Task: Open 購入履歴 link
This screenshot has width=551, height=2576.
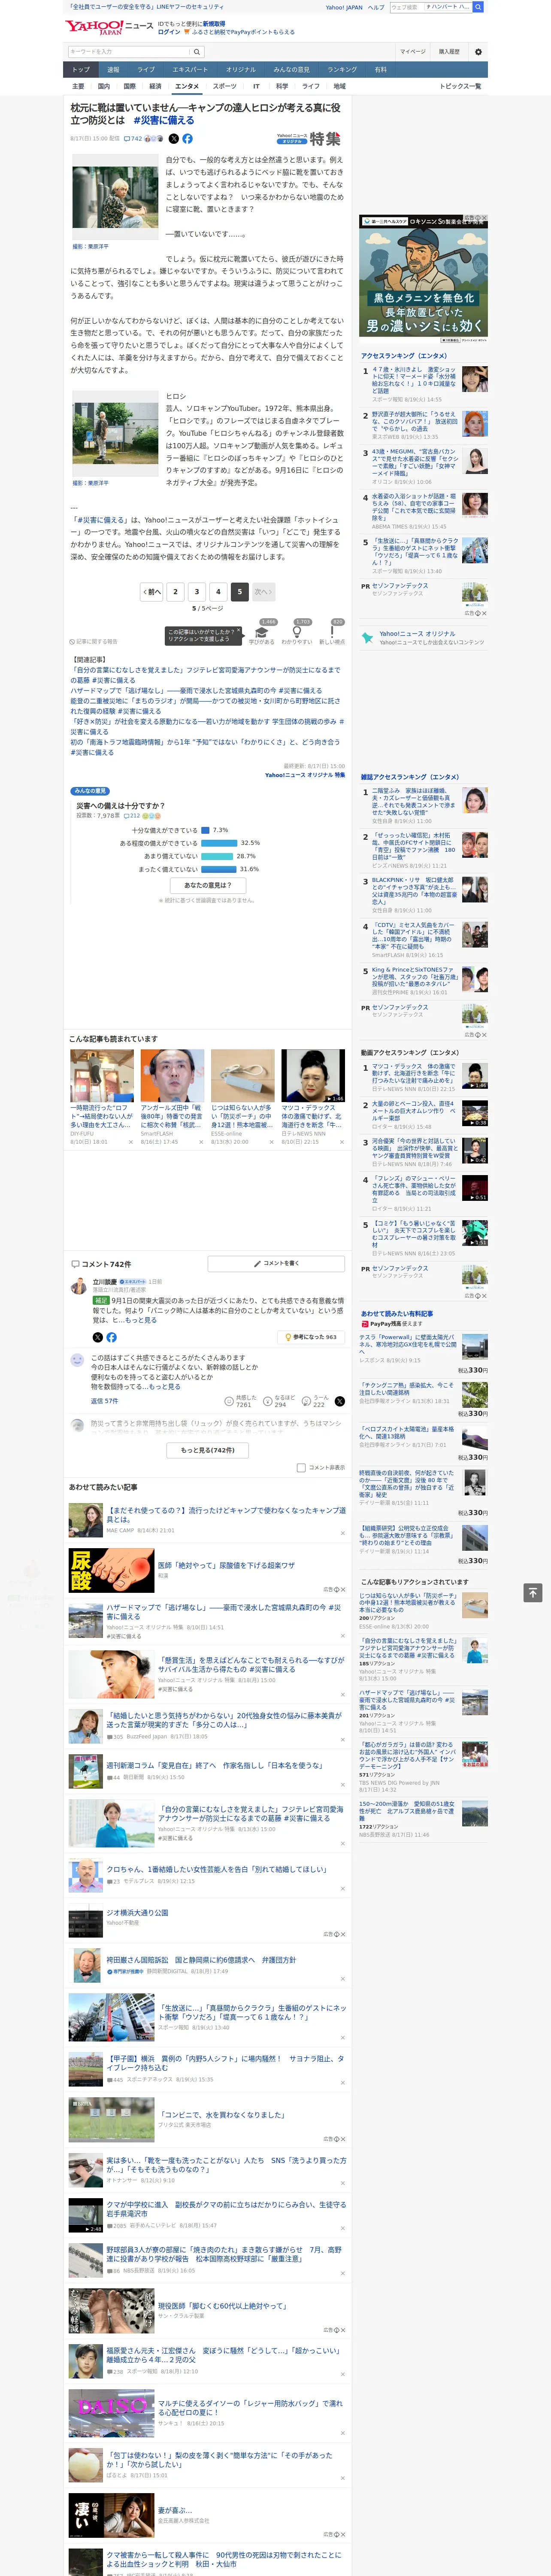Action: [449, 52]
